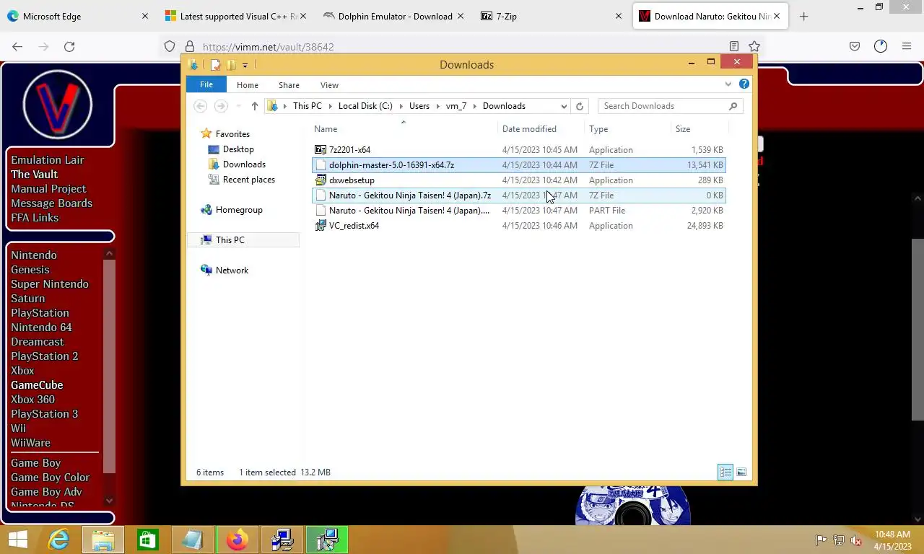Viewport: 924px width, 554px height.
Task: Open Nintendo 64 console link
Action: pos(41,327)
